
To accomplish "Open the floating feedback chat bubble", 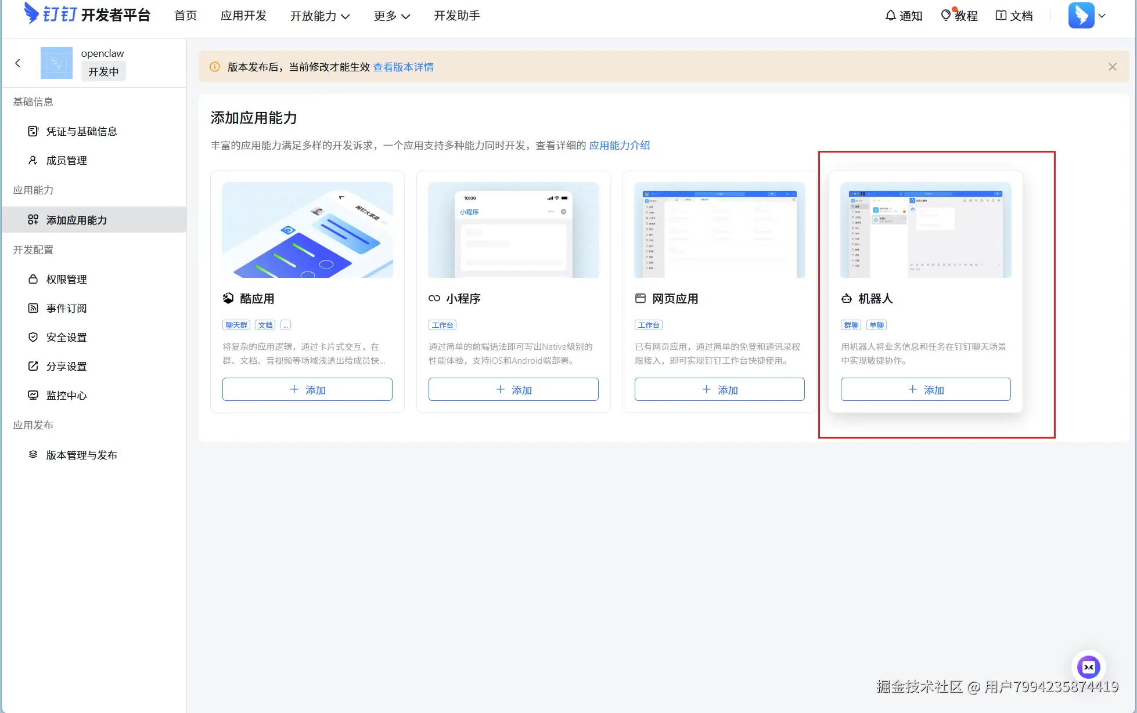I will tap(1089, 667).
